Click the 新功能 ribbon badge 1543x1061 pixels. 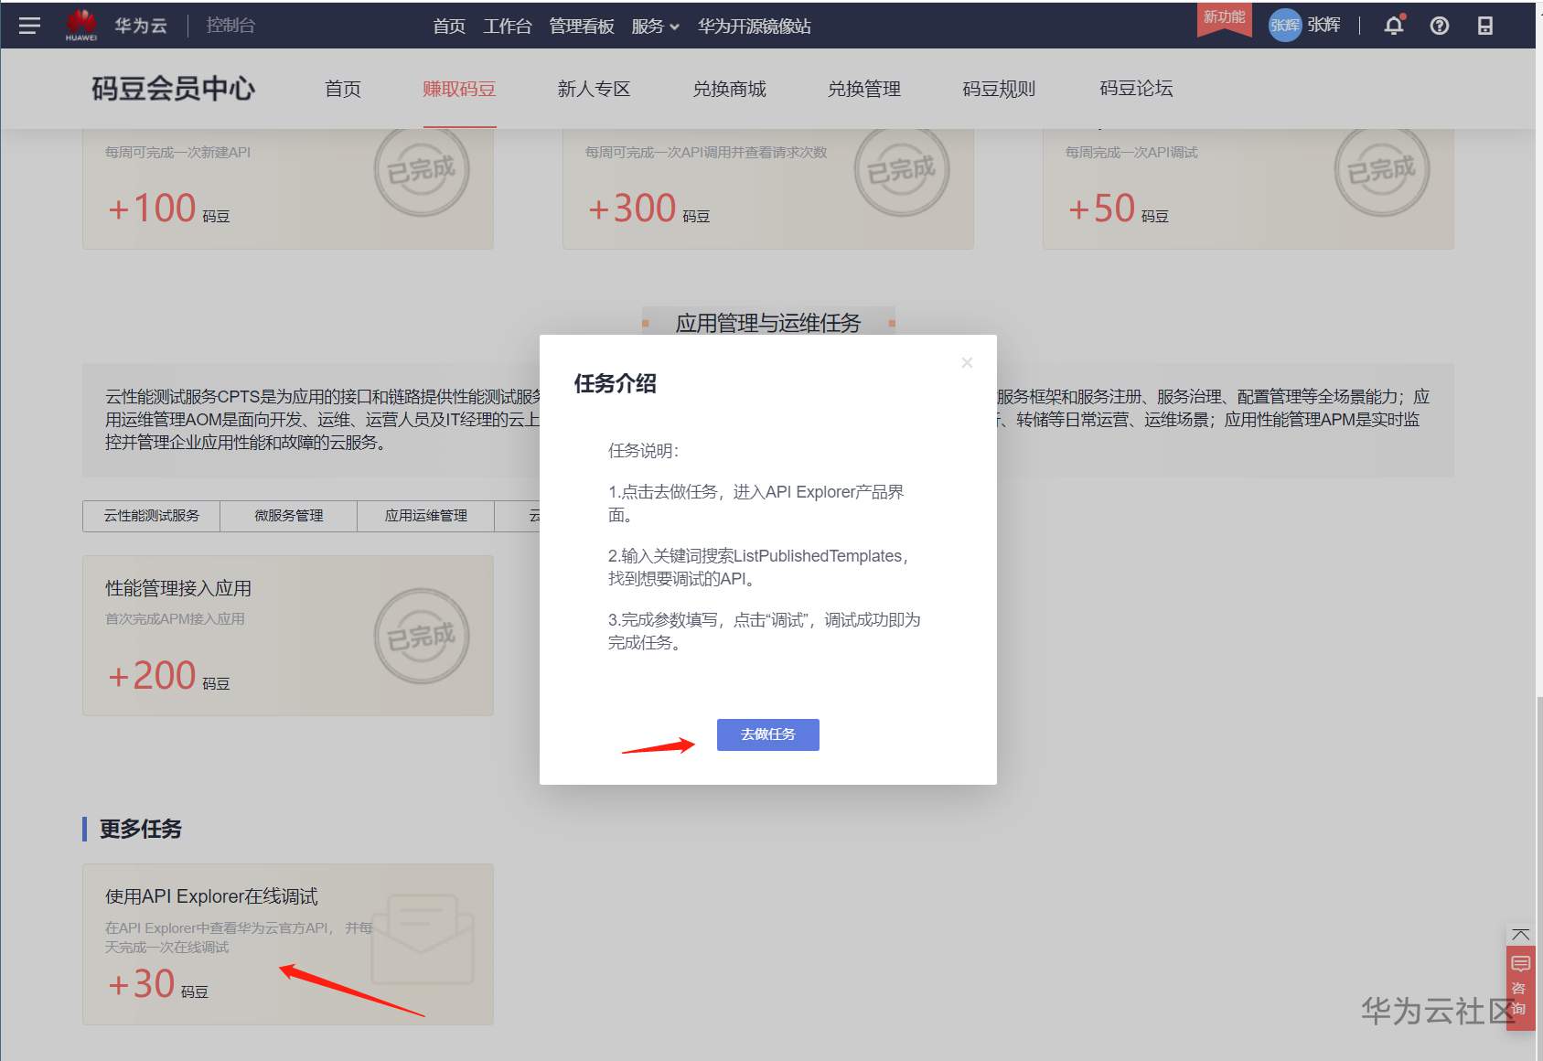tap(1224, 17)
